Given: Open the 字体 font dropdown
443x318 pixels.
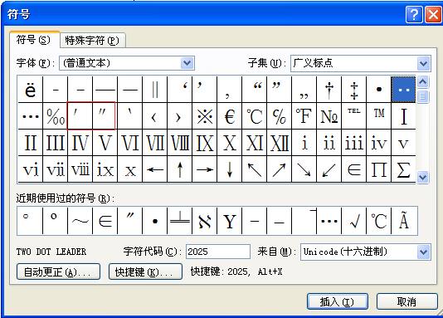Looking at the screenshot, I should coord(187,63).
